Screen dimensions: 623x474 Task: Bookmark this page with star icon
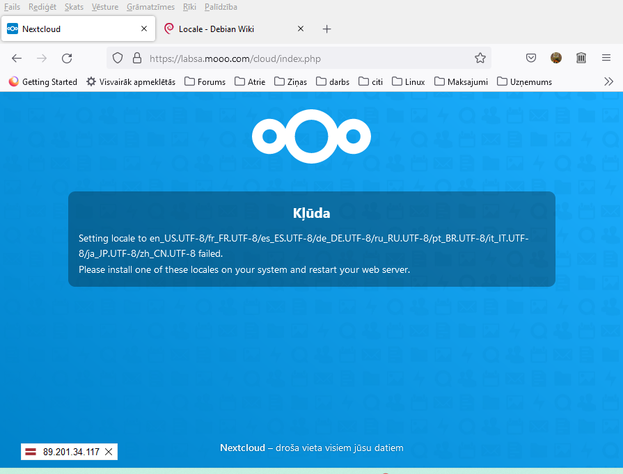point(480,58)
